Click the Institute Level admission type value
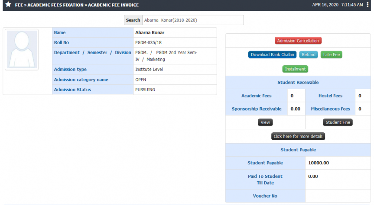Image resolution: width=374 pixels, height=205 pixels. (x=149, y=70)
